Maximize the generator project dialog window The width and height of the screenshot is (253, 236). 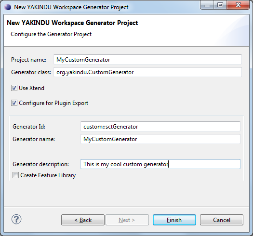click(x=220, y=5)
